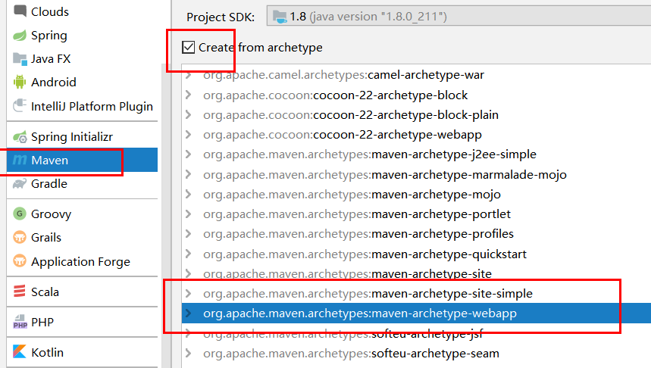The image size is (651, 368).
Task: Select Maven in the project list
Action: click(82, 160)
